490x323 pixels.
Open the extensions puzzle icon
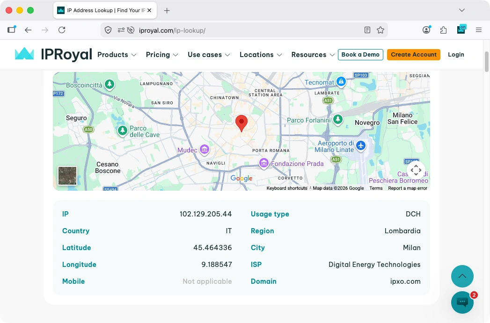pyautogui.click(x=443, y=30)
